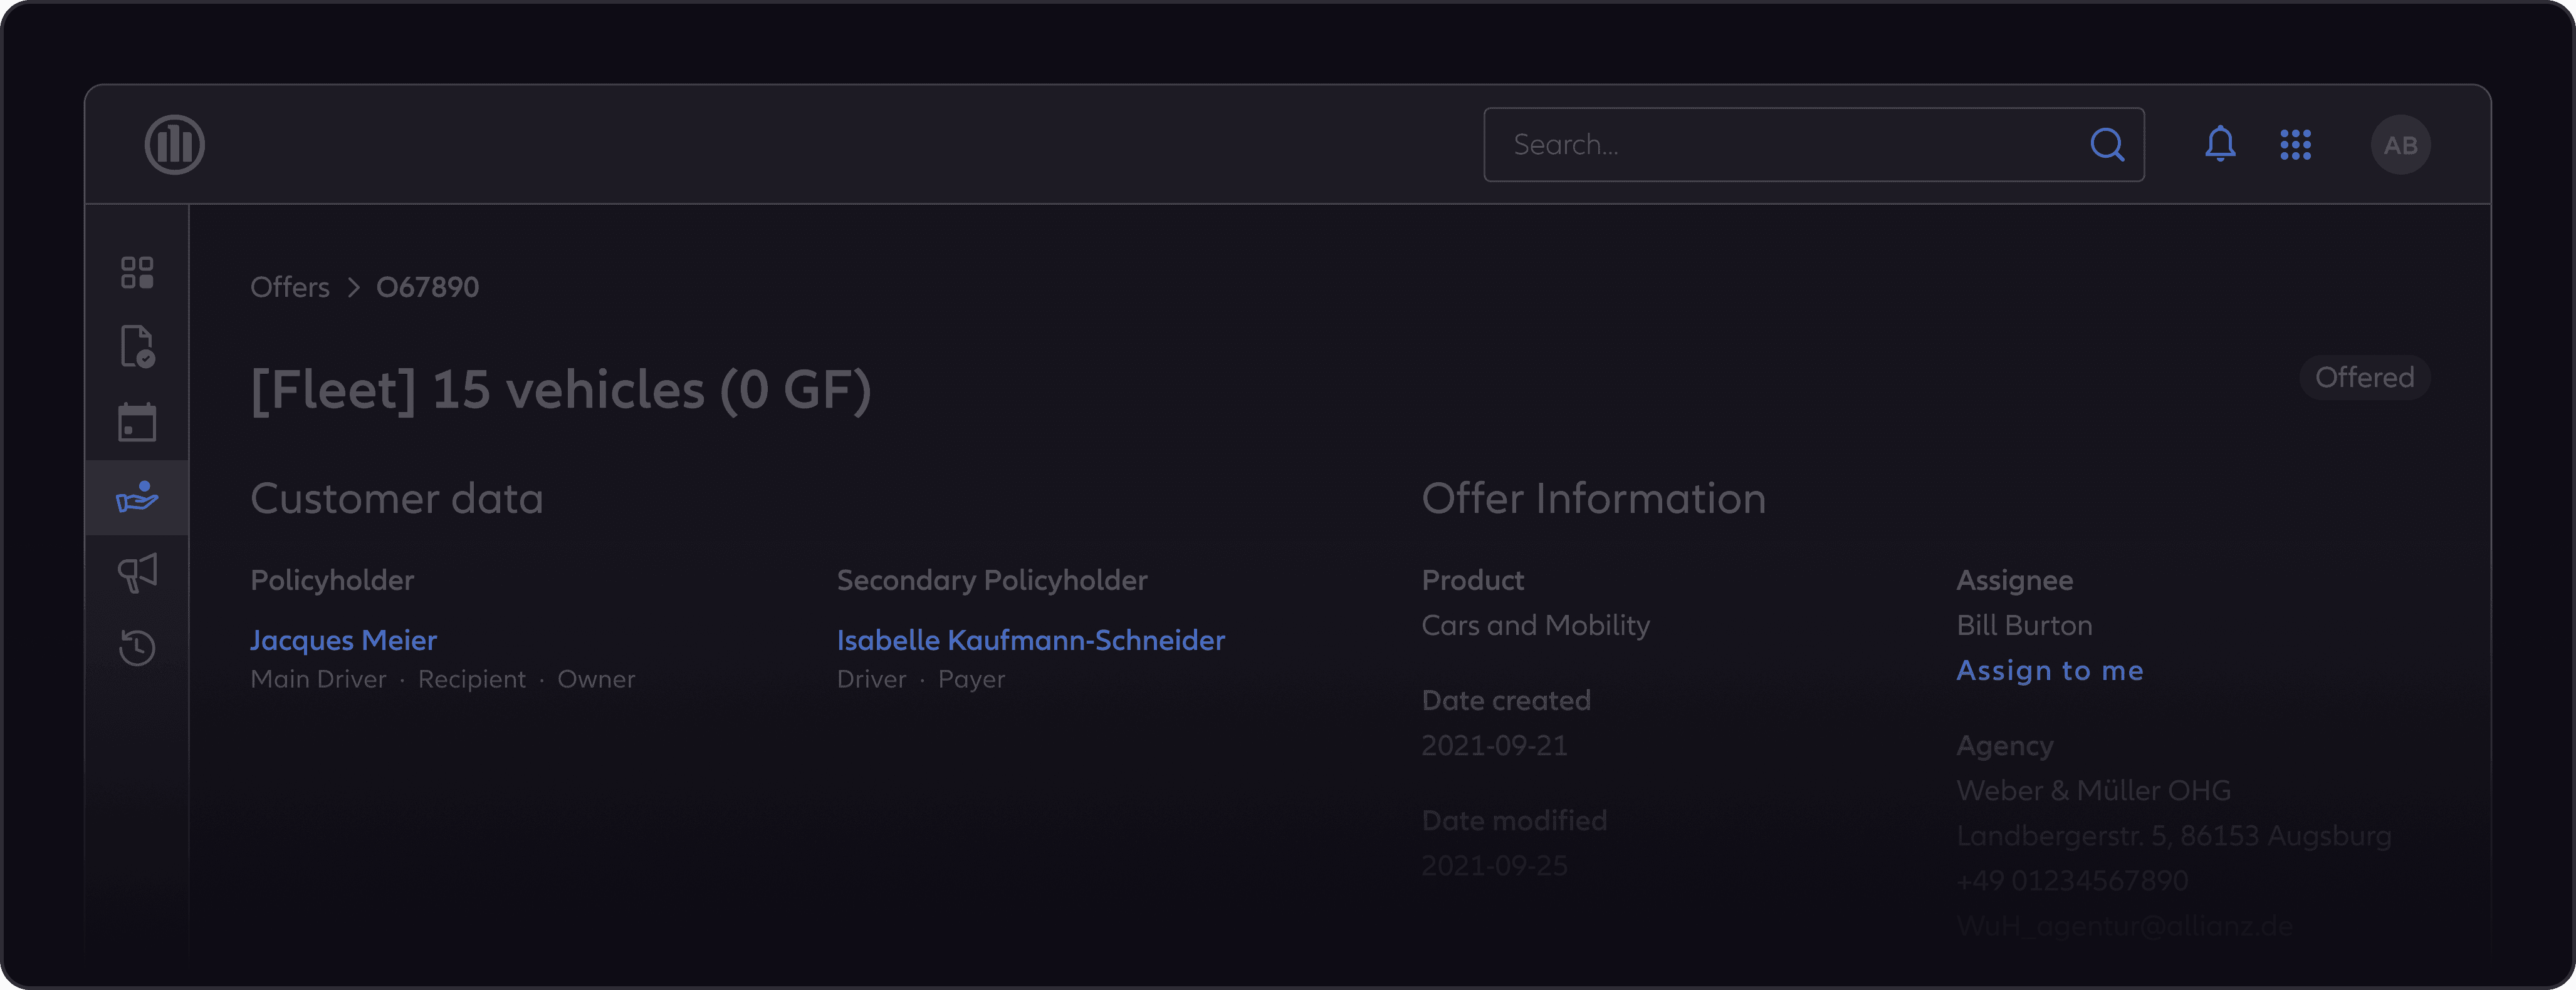Open policyholder Jacques Meier link
The image size is (2576, 990).
click(343, 641)
